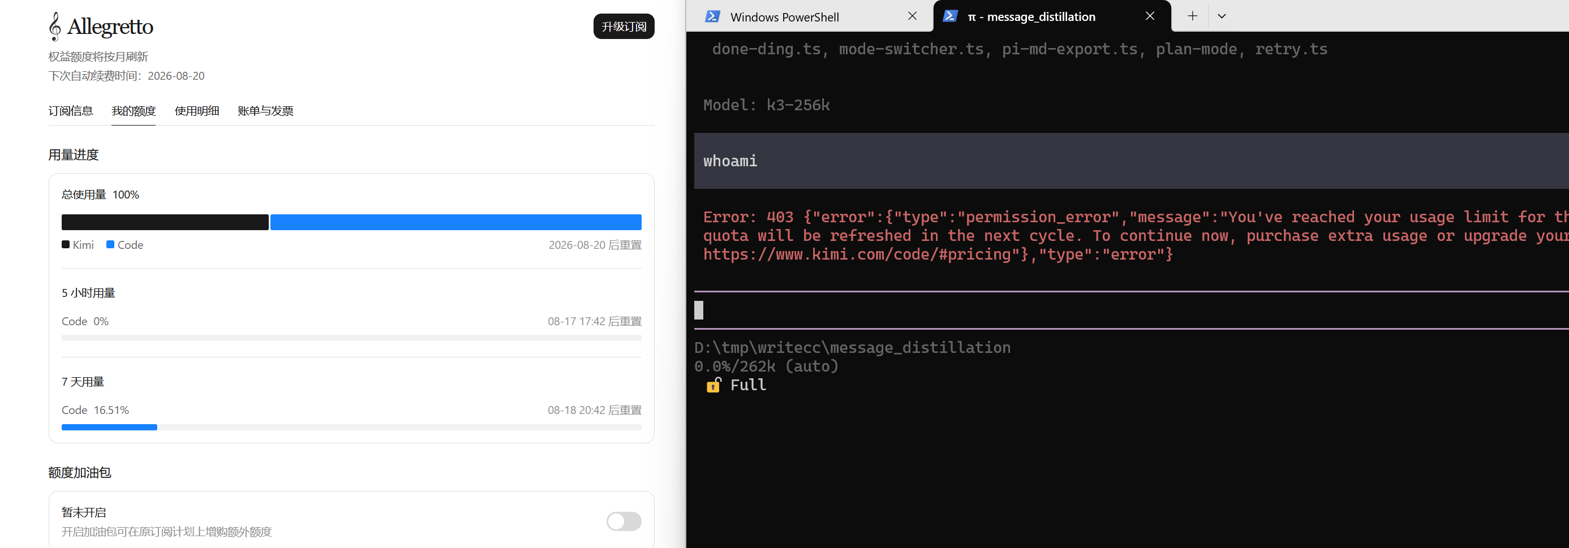Screen dimensions: 1569x548
Task: Click the 08-17 17:42 后重置 reset time
Action: (595, 321)
